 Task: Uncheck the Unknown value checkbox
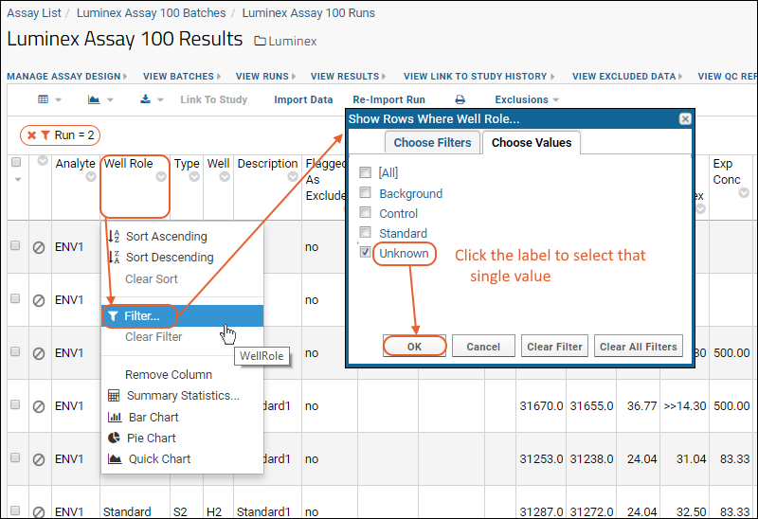click(x=366, y=253)
